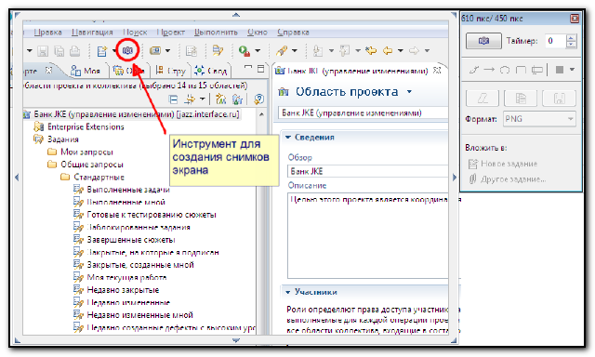595x357 pixels.
Task: Click the work item edit pencil icon
Action: coord(218,51)
